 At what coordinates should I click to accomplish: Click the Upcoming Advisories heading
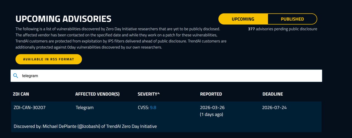click(x=63, y=19)
